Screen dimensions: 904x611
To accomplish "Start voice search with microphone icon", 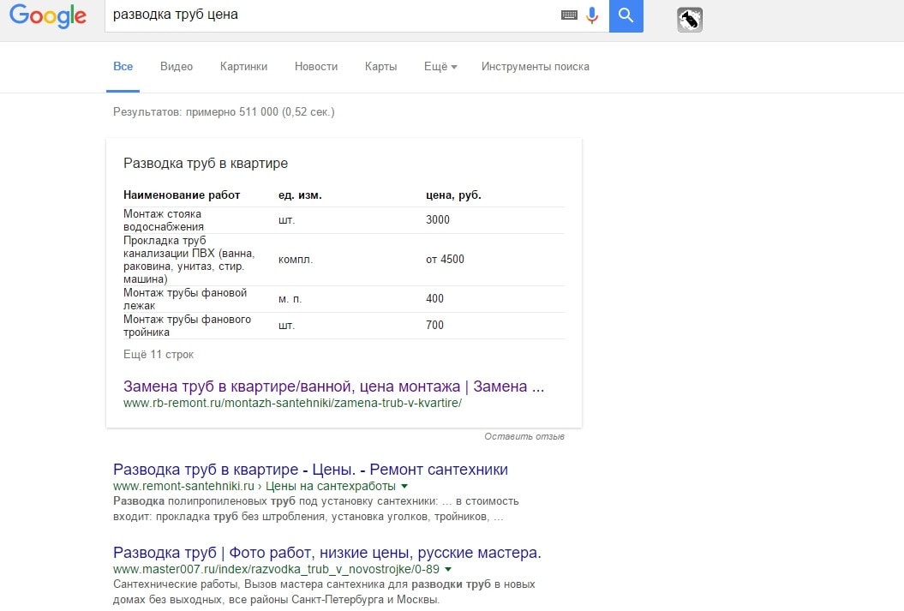I will coord(592,15).
